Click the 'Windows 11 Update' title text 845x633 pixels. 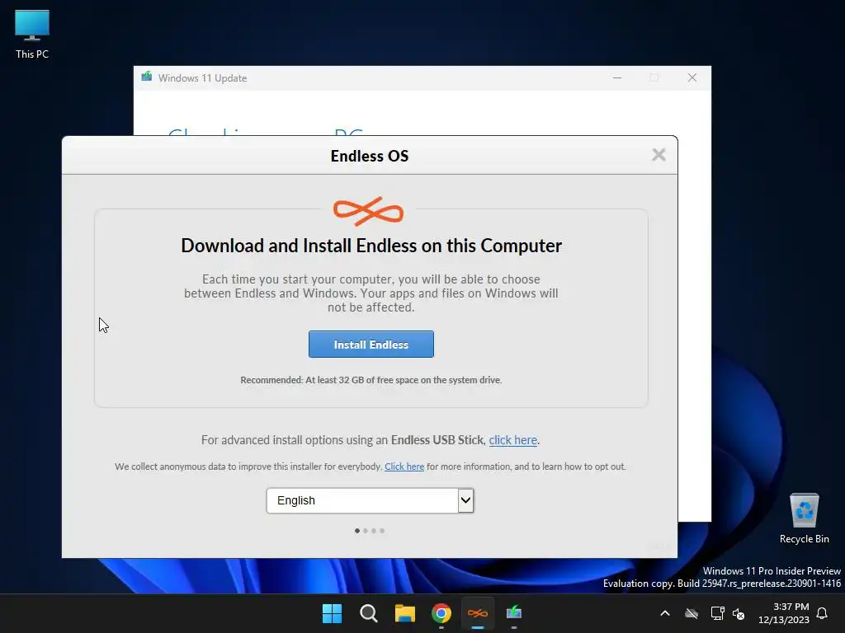coord(203,78)
